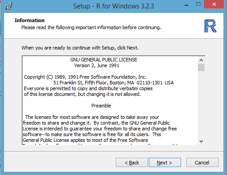
Task: Click the 'When you are ready to continue' text
Action: coord(80,48)
